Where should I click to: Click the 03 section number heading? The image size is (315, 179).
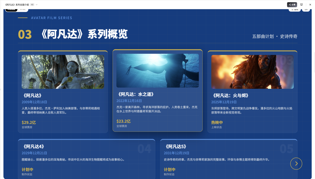coord(25,34)
